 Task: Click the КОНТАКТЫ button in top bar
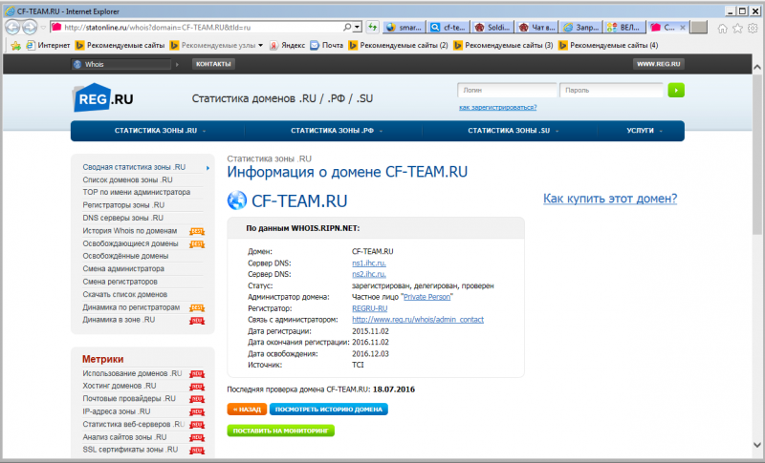(213, 64)
